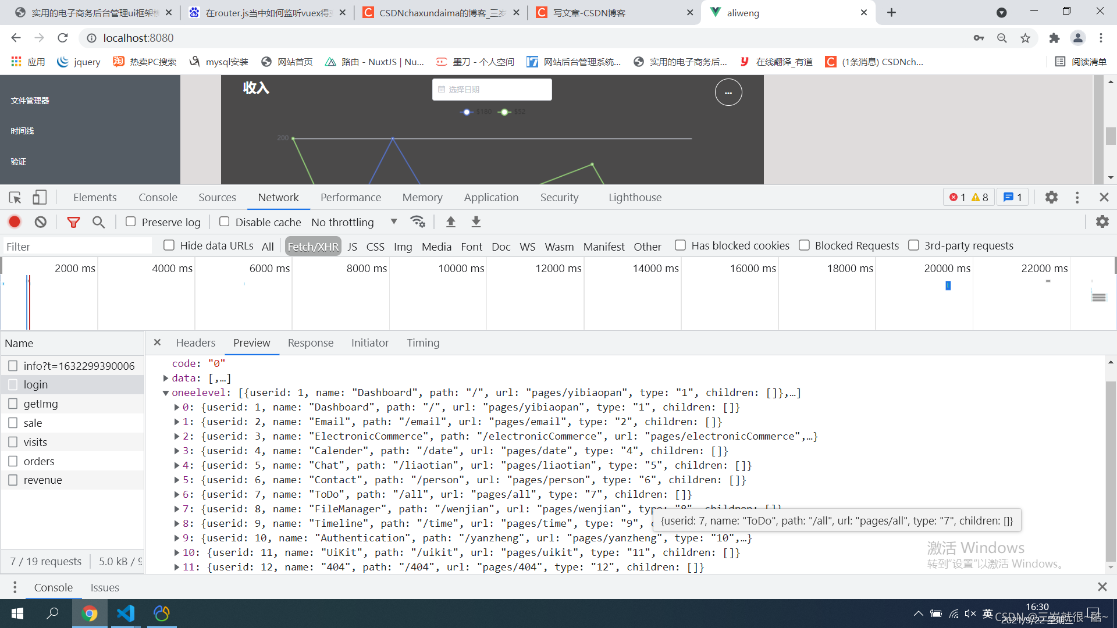
Task: Check Has blocked cookies
Action: tap(680, 245)
